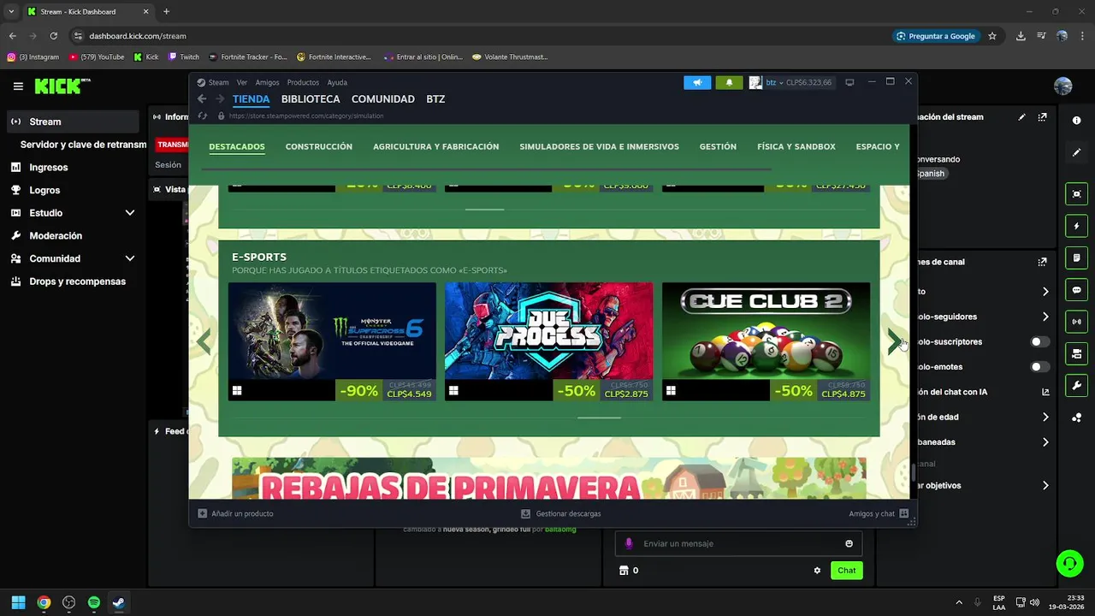Open emoji picker in chat box
This screenshot has width=1095, height=616.
(x=849, y=543)
